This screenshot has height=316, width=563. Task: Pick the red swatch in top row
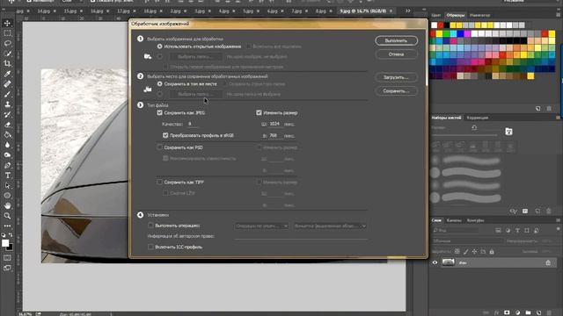(x=441, y=25)
